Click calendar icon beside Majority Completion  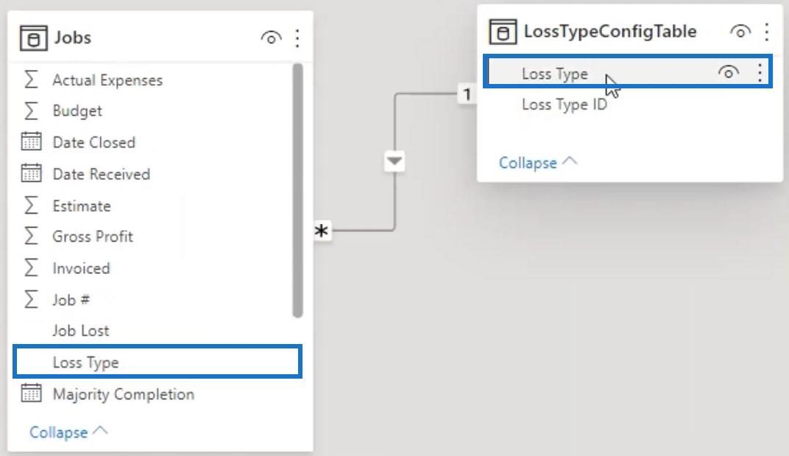31,394
